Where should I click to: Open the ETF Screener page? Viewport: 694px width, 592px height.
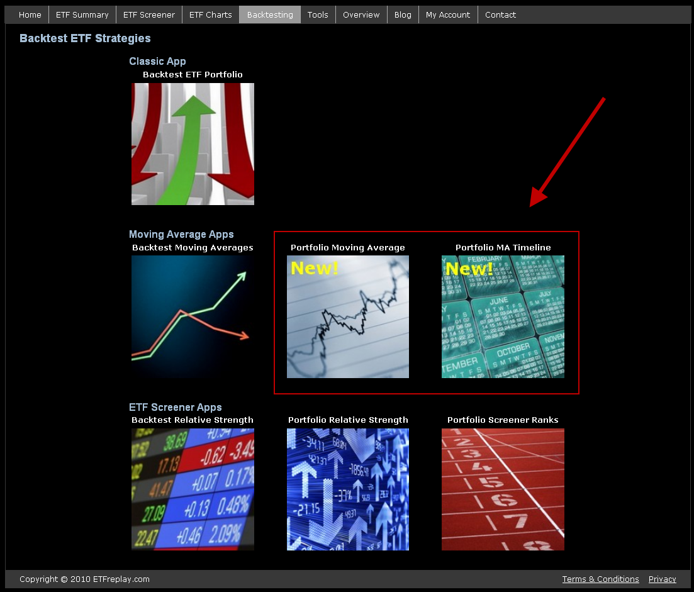[x=149, y=14]
